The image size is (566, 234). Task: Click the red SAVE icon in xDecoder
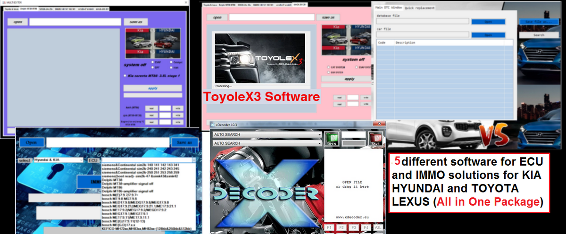click(375, 138)
